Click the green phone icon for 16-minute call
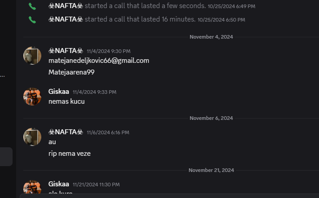319x198 pixels. [x=32, y=20]
